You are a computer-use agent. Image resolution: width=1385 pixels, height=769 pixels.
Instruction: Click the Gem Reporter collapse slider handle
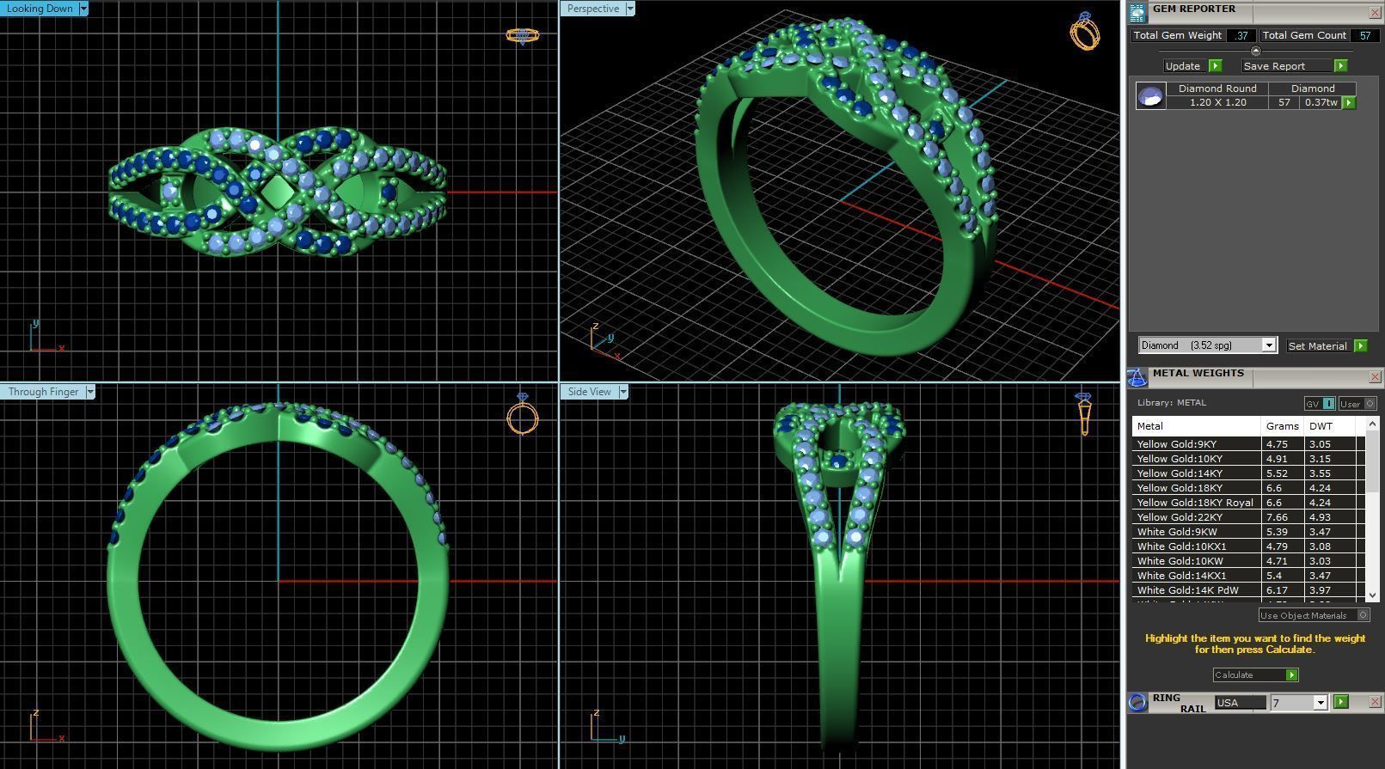[1255, 52]
